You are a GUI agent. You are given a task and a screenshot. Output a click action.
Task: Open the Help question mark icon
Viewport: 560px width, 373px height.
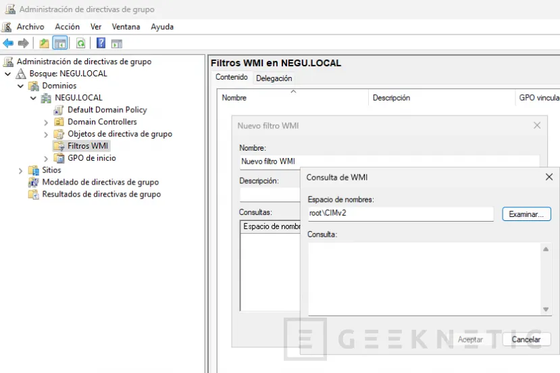tap(101, 43)
